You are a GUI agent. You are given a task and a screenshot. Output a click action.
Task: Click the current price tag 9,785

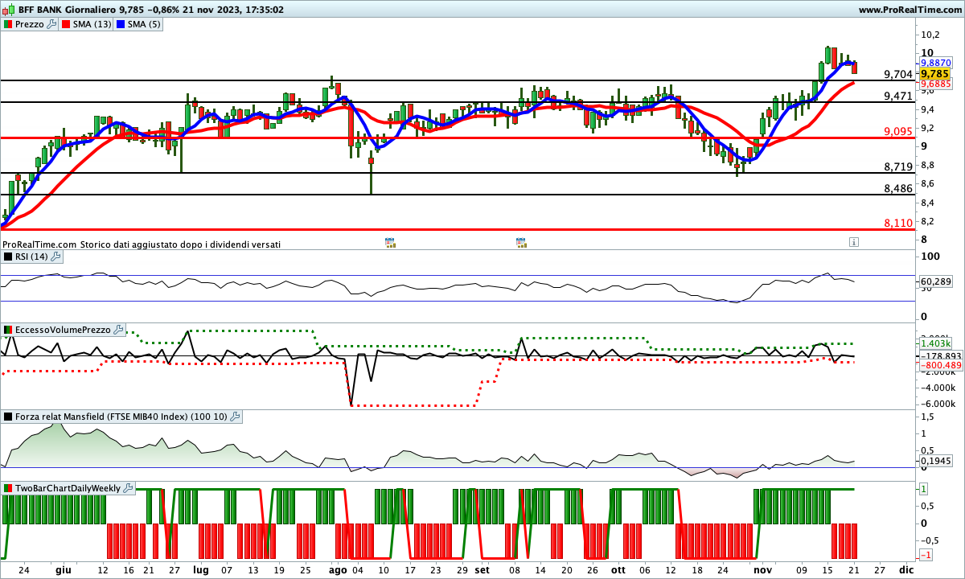click(935, 73)
